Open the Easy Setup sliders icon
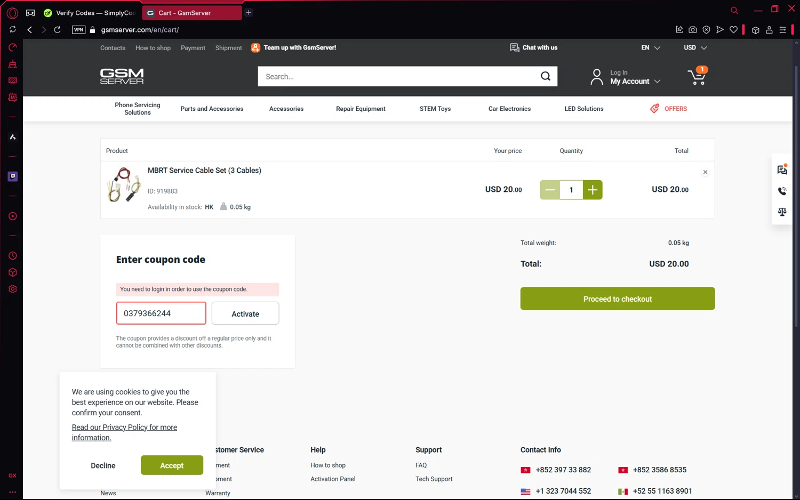The image size is (800, 500). point(782,30)
